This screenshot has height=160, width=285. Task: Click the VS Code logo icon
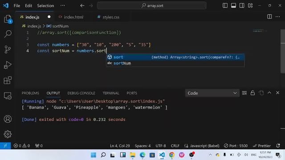(6, 6)
